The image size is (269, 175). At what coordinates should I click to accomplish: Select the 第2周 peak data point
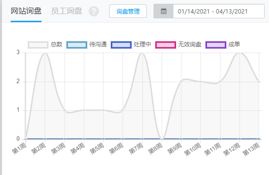(45, 53)
